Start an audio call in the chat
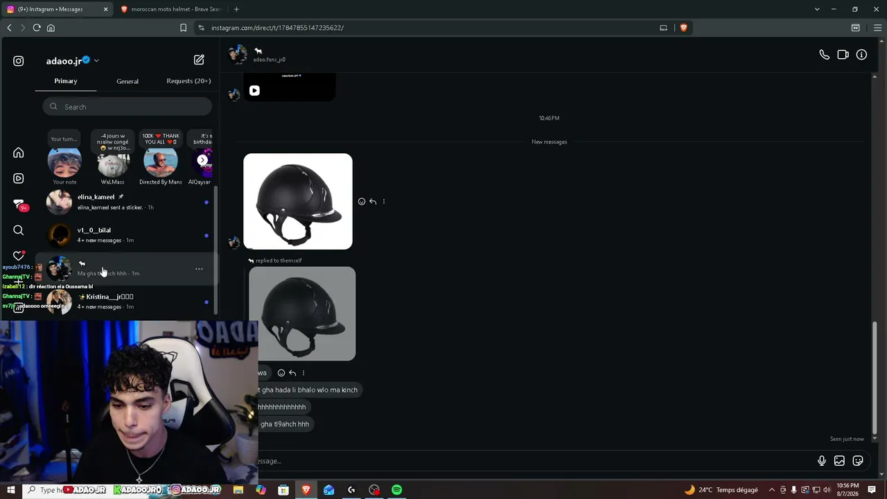This screenshot has width=887, height=499. [824, 55]
